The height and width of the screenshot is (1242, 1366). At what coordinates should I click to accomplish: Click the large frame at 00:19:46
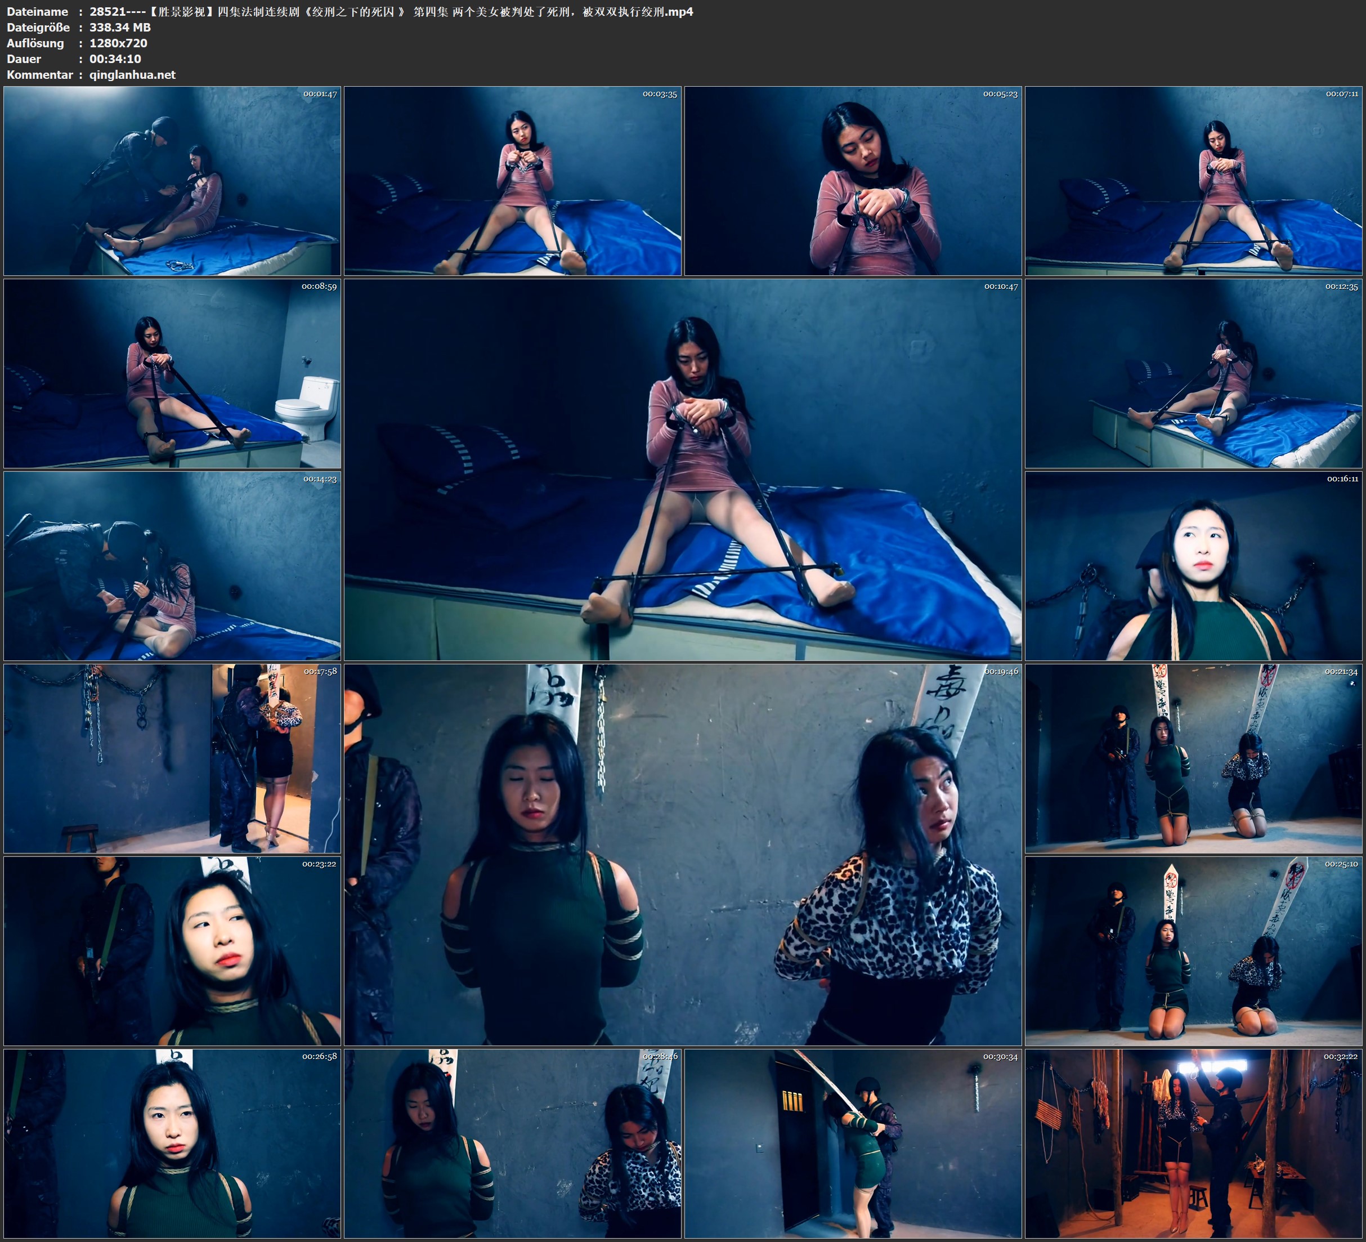(682, 854)
